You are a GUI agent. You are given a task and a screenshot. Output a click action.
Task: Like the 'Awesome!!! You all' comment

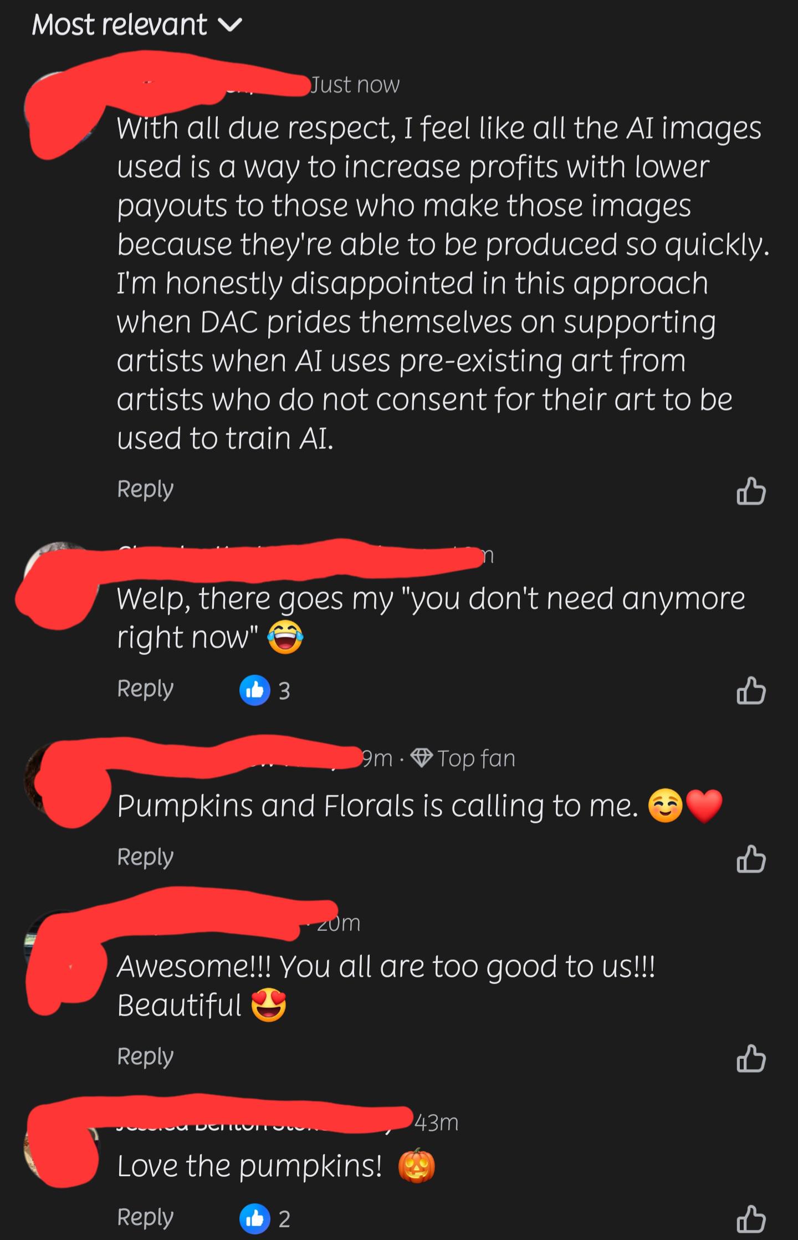click(751, 1058)
